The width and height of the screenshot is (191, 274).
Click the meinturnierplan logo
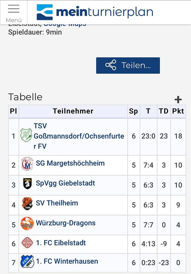coord(95,12)
